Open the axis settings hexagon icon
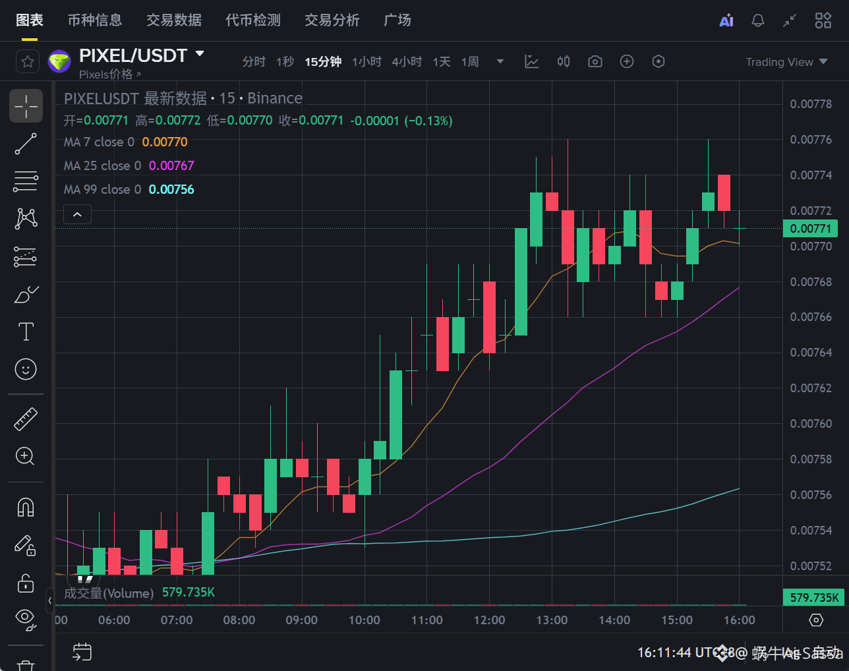 816,620
